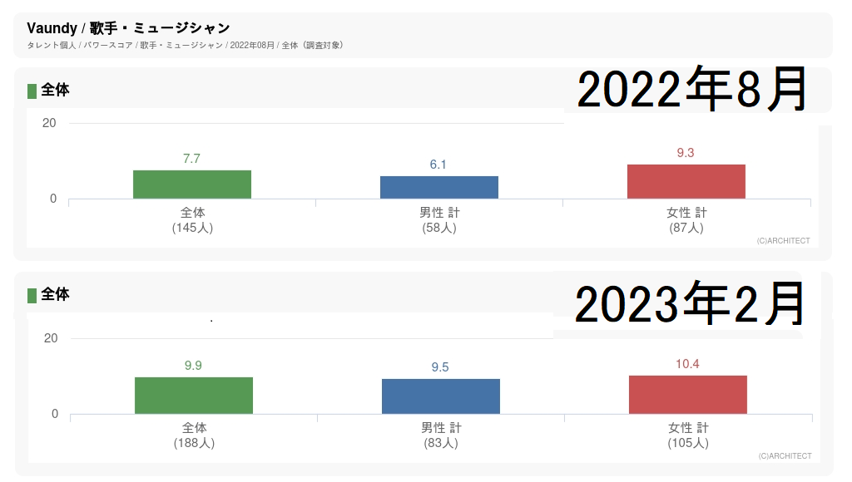Click the 女性 計 (87人) axis label

click(686, 220)
